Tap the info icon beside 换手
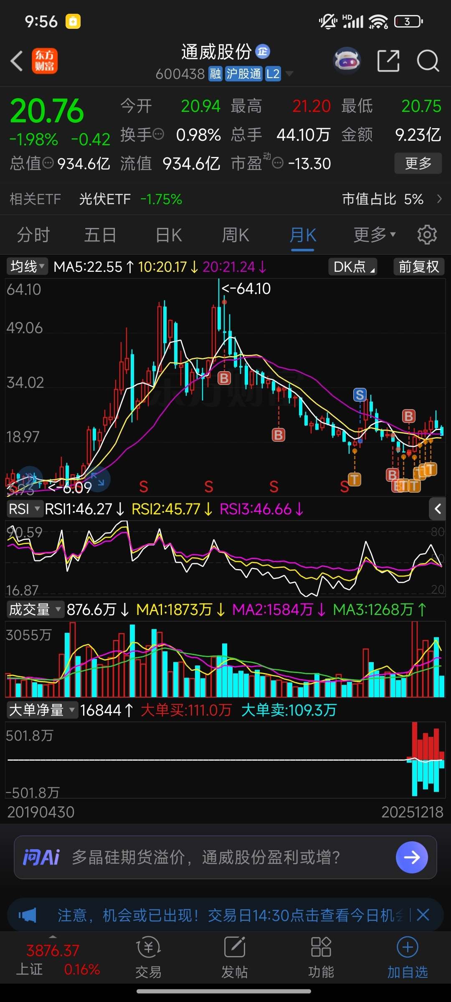This screenshot has width=451, height=1002. (158, 134)
